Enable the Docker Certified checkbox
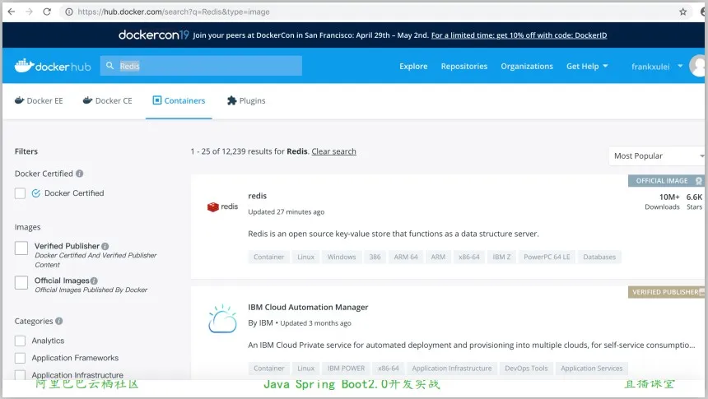 click(x=21, y=193)
